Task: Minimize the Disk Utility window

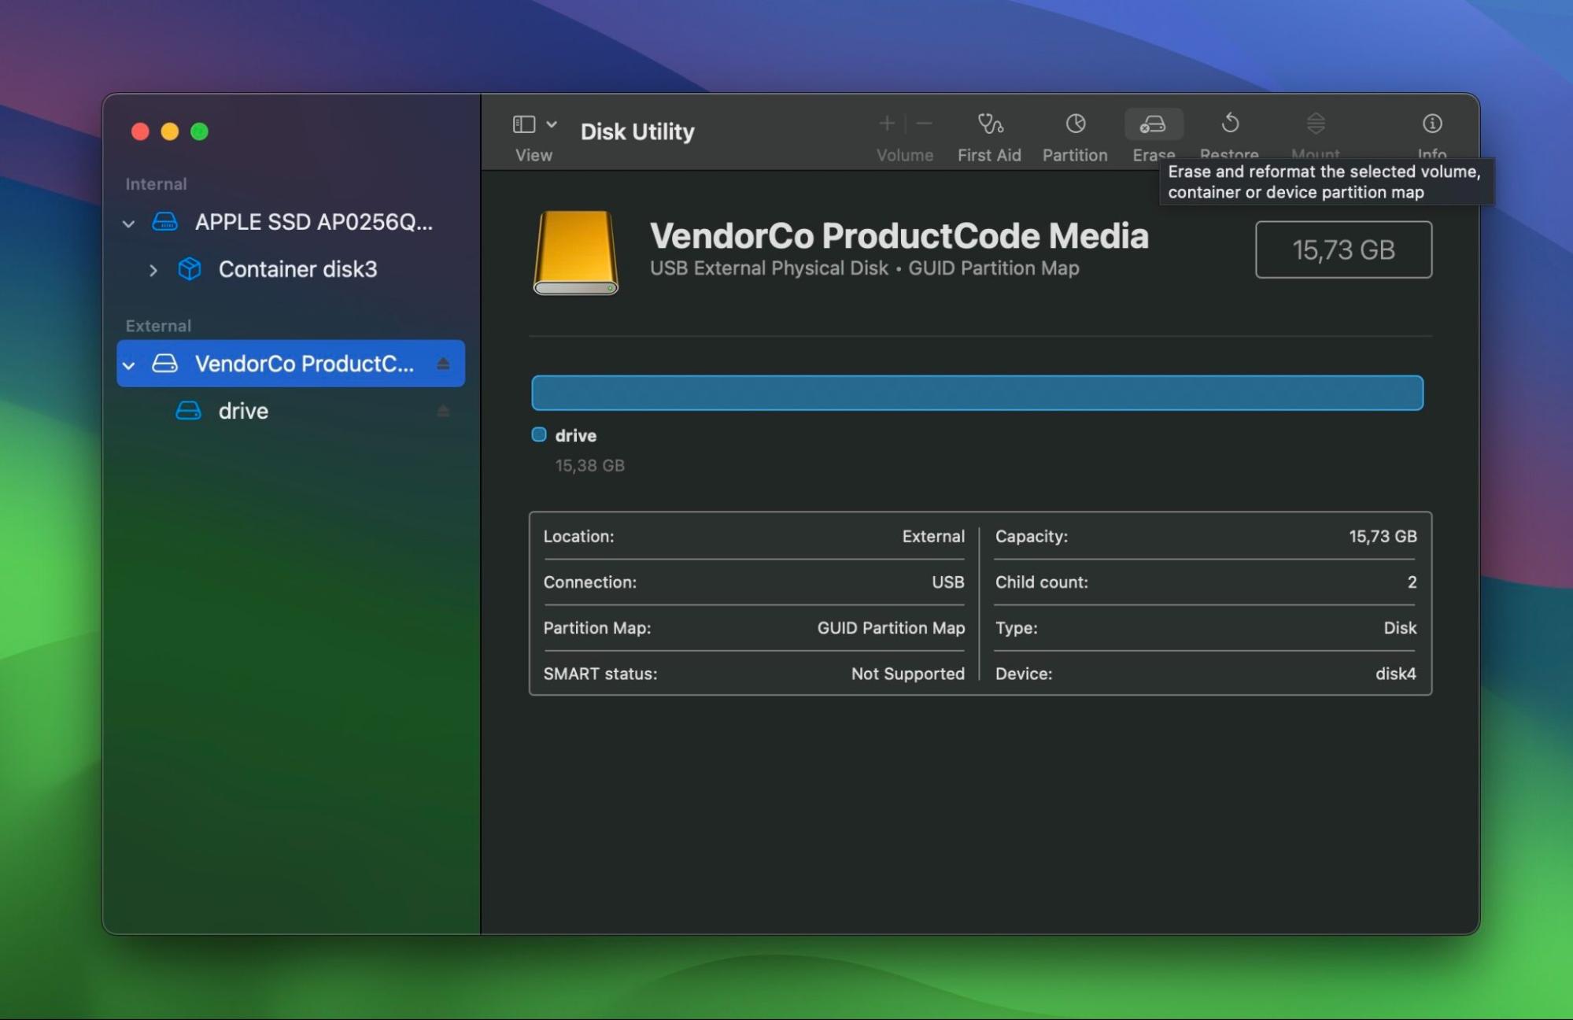Action: point(170,131)
